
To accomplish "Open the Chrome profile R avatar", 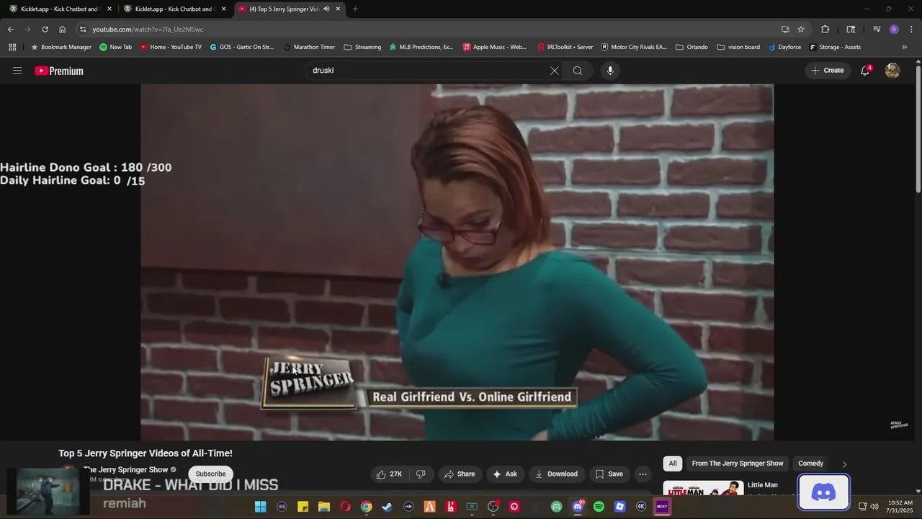I will (x=894, y=30).
